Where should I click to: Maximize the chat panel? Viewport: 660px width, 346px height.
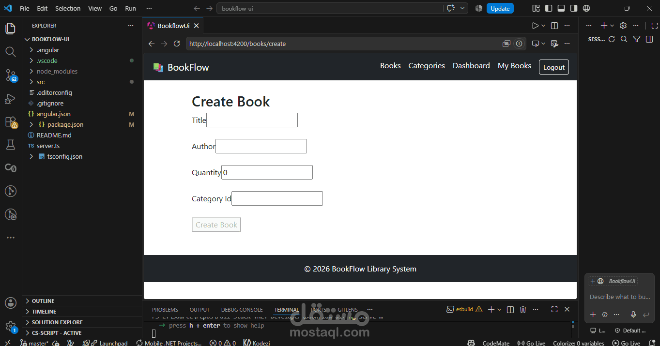coord(655,26)
